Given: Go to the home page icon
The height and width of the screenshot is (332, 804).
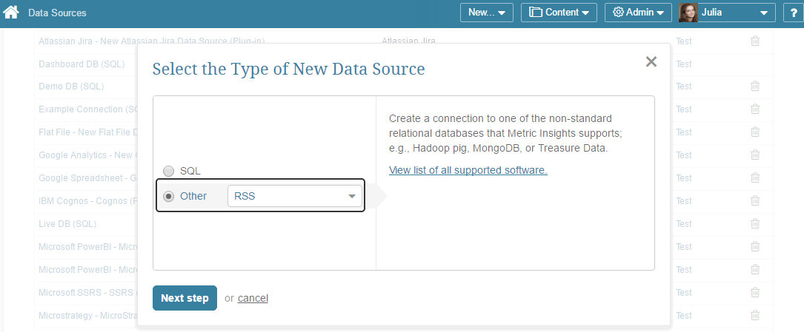Looking at the screenshot, I should coord(11,12).
